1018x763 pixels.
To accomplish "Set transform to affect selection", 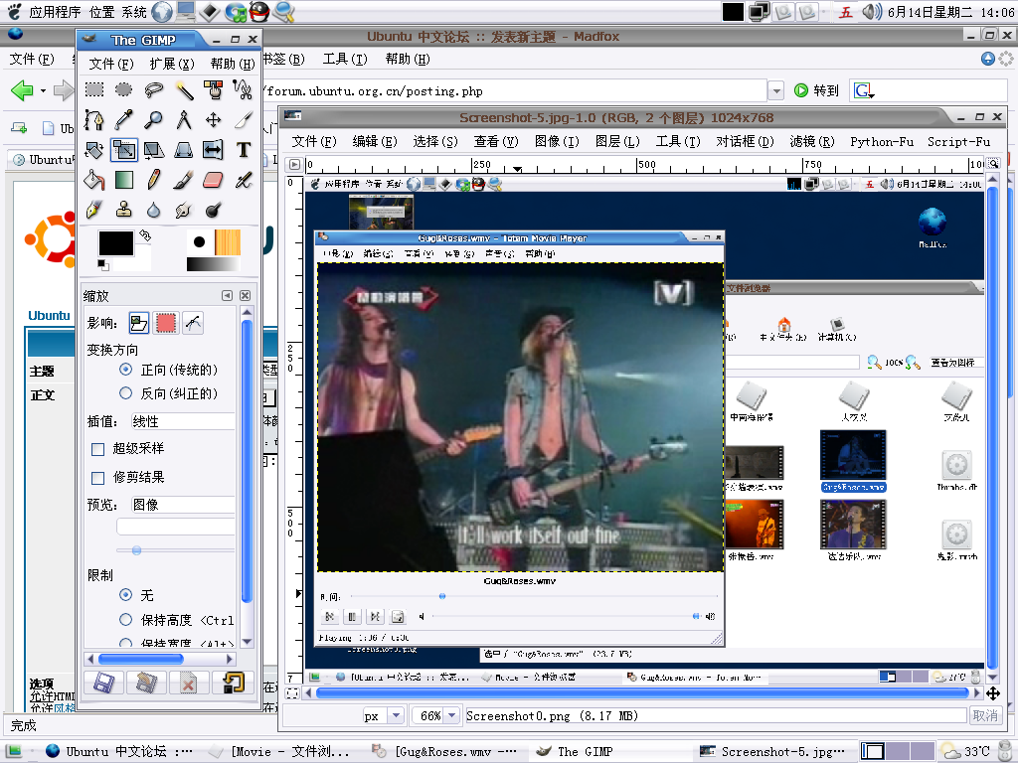I will 166,323.
